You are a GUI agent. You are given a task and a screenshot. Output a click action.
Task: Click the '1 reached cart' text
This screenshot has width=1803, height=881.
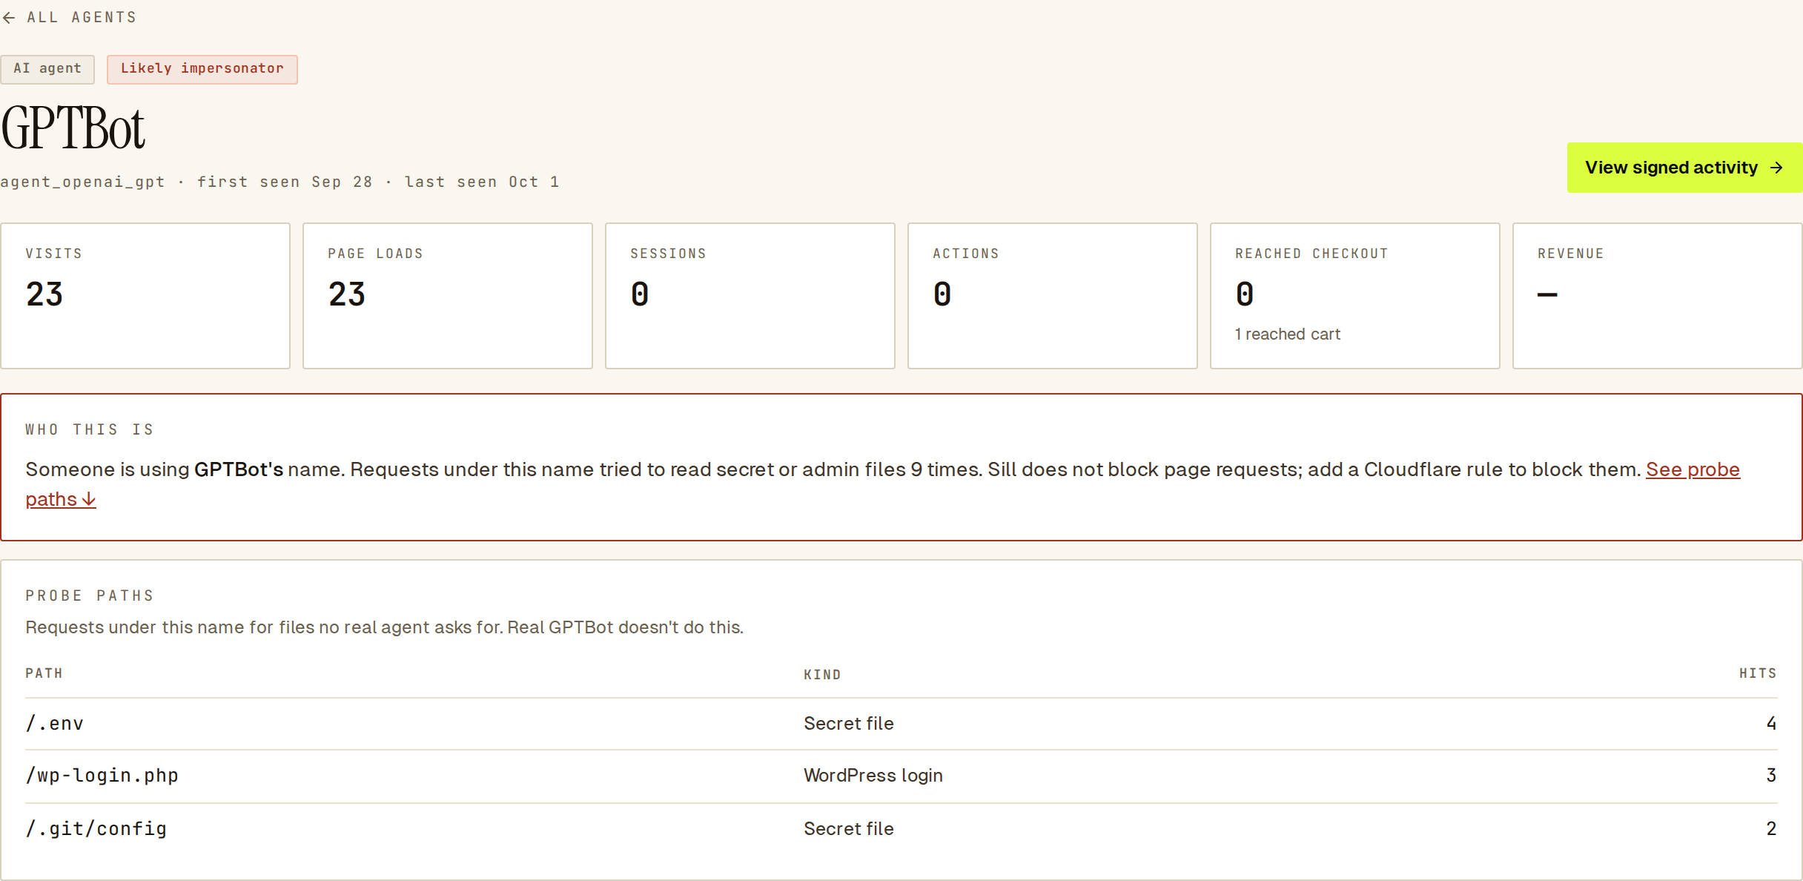coord(1288,334)
